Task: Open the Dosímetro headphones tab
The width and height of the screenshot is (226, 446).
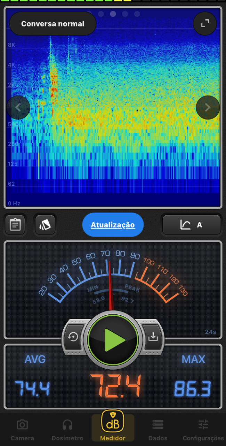Action: click(67, 429)
